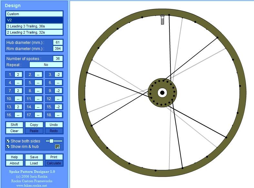Click the Hub diameter input field
The height and width of the screenshot is (188, 254).
58,42
